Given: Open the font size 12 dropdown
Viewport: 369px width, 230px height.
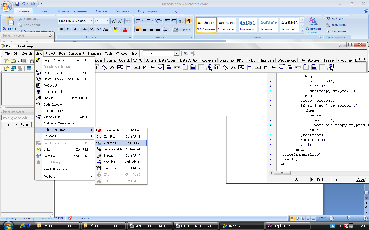Looking at the screenshot, I should pos(108,21).
